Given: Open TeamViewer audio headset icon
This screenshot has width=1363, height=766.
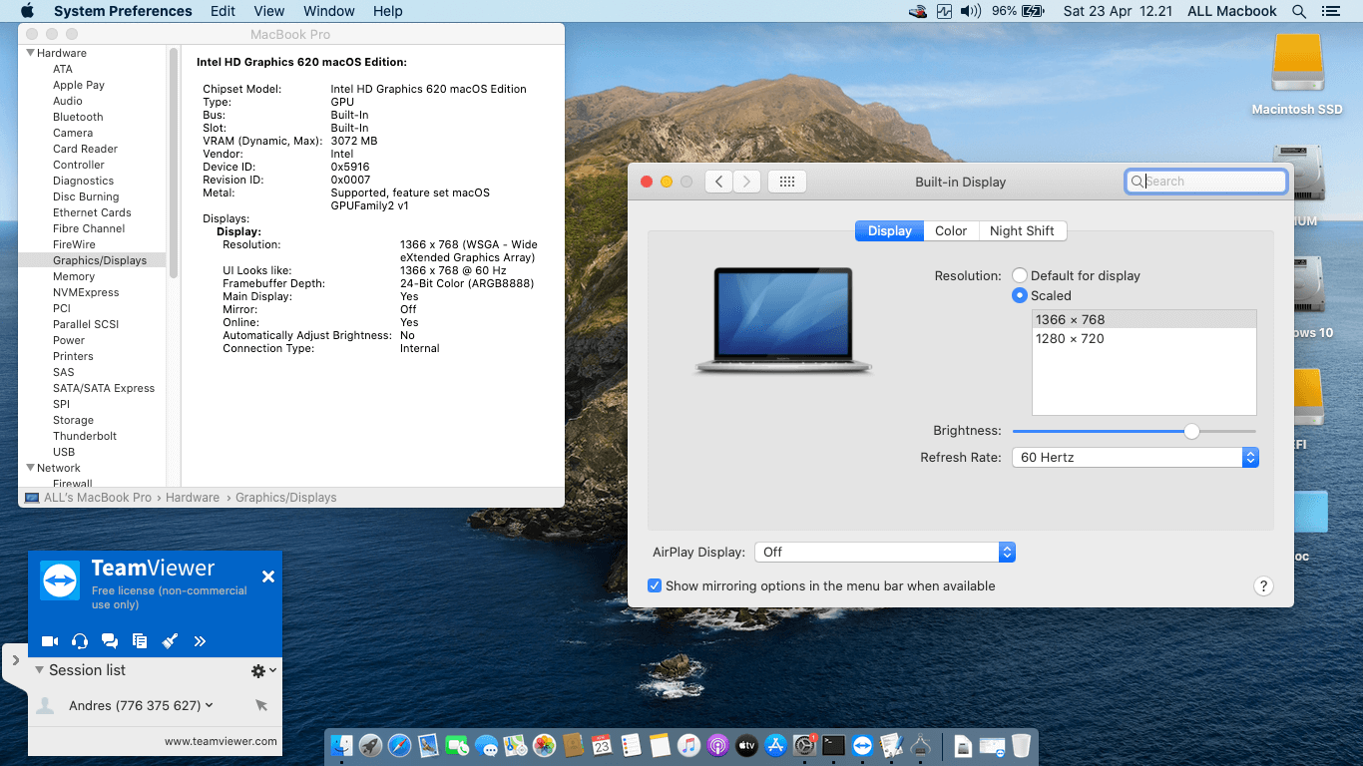Looking at the screenshot, I should coord(80,641).
